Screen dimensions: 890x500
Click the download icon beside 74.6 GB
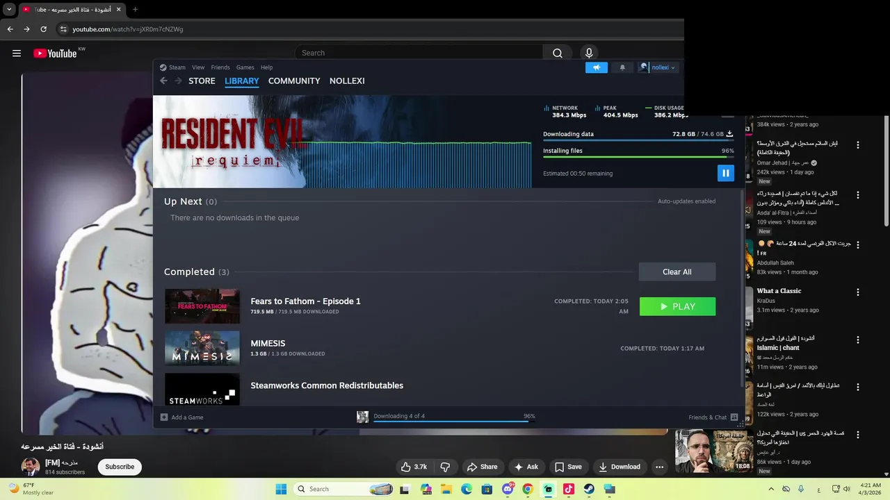pos(729,134)
